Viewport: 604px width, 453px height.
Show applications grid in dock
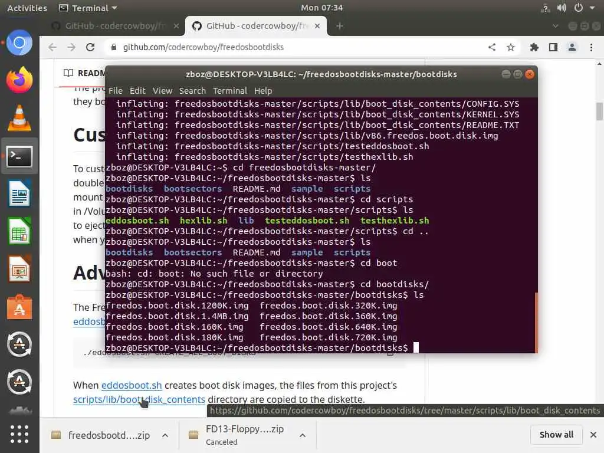19,434
